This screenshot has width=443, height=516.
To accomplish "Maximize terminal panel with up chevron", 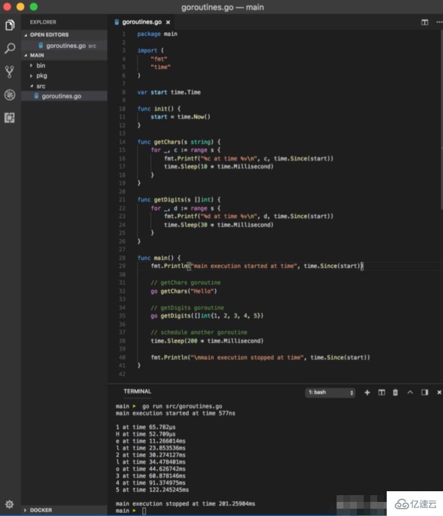I will pyautogui.click(x=410, y=392).
